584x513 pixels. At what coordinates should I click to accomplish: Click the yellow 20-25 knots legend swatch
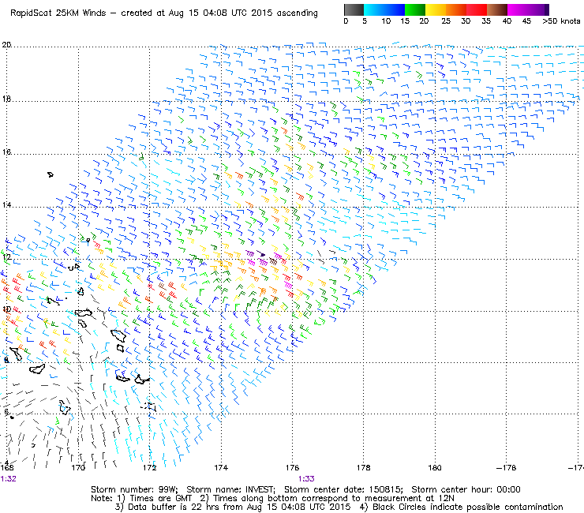pyautogui.click(x=436, y=9)
